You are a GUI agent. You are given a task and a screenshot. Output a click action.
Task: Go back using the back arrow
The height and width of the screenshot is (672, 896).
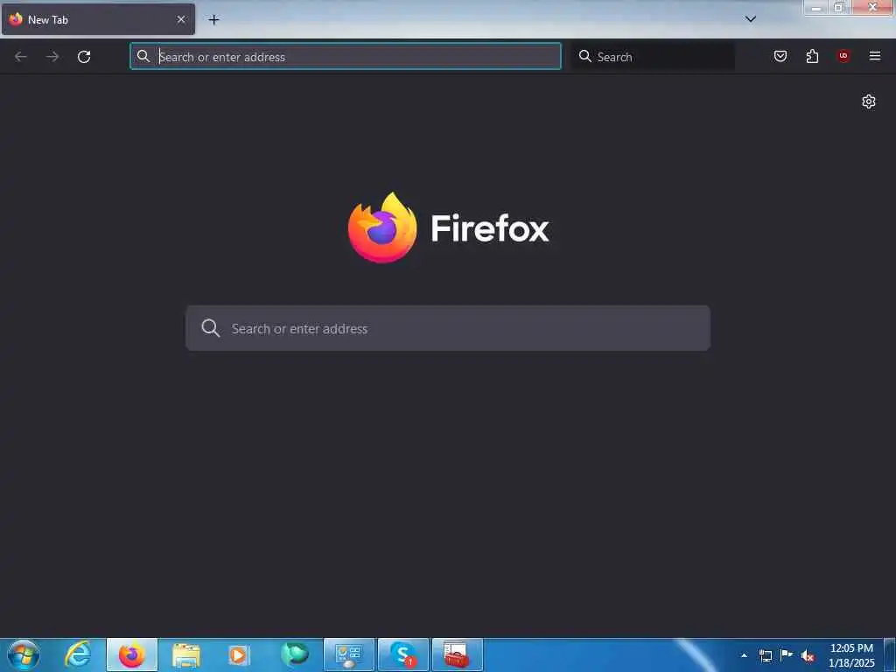(21, 57)
